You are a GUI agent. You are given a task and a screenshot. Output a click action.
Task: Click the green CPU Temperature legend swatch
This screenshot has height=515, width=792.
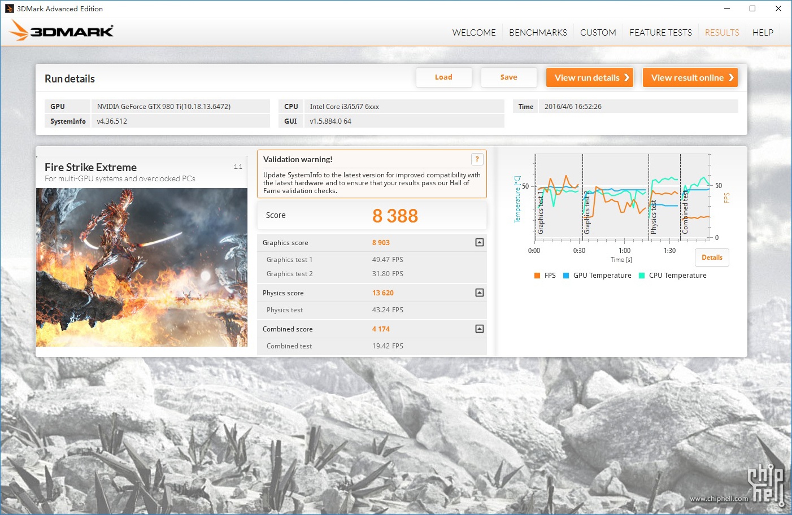click(642, 276)
